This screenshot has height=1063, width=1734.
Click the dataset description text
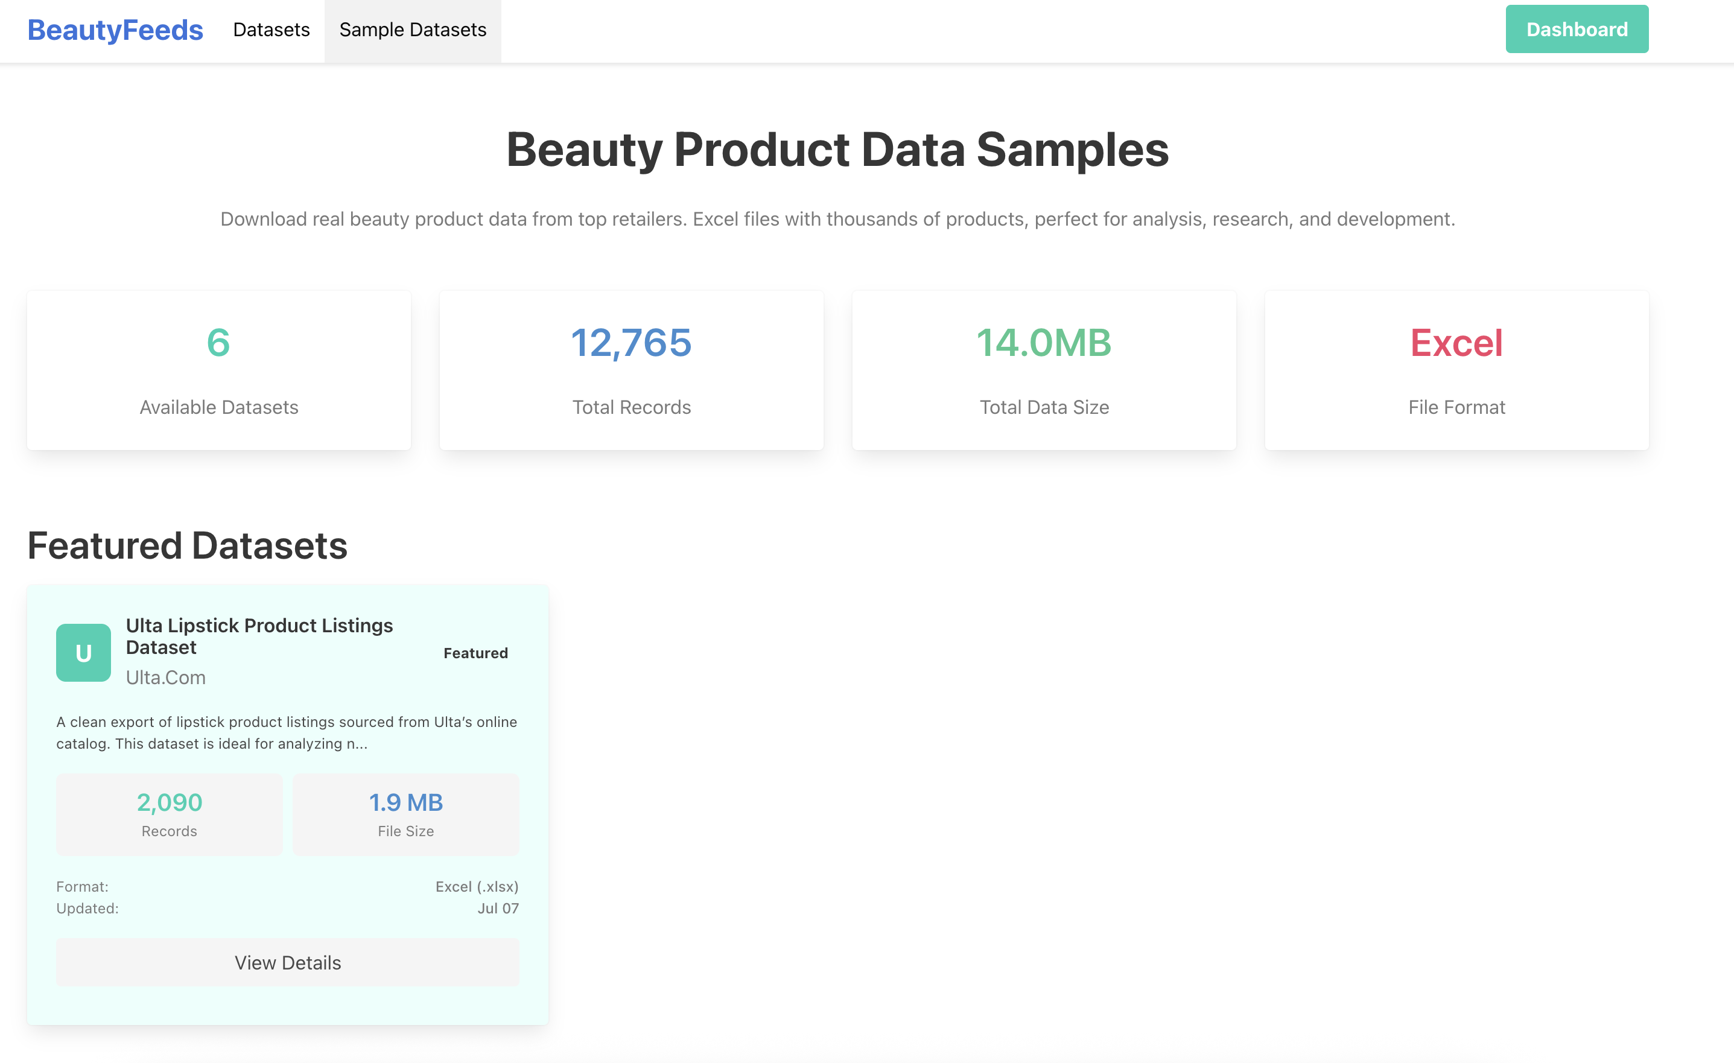[287, 732]
